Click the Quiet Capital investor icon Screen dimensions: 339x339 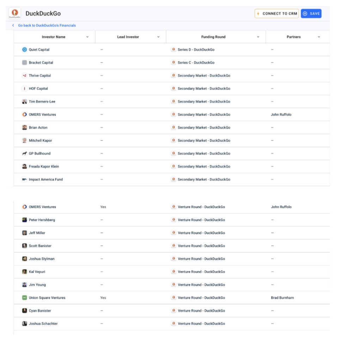pyautogui.click(x=24, y=49)
